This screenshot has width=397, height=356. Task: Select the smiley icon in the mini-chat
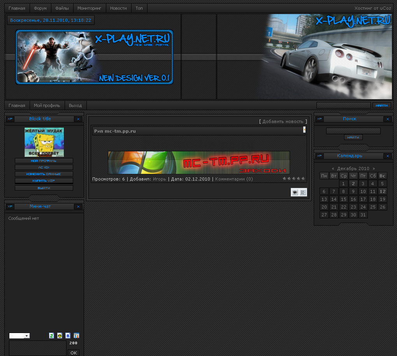click(60, 335)
